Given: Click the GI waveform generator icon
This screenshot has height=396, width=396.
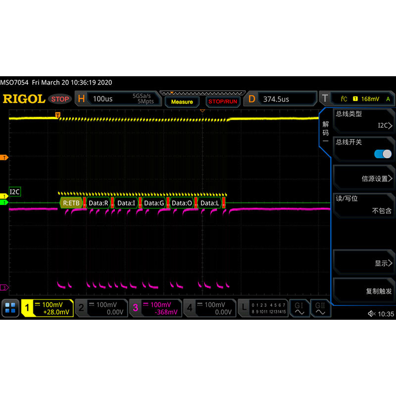Looking at the screenshot, I should 299,308.
